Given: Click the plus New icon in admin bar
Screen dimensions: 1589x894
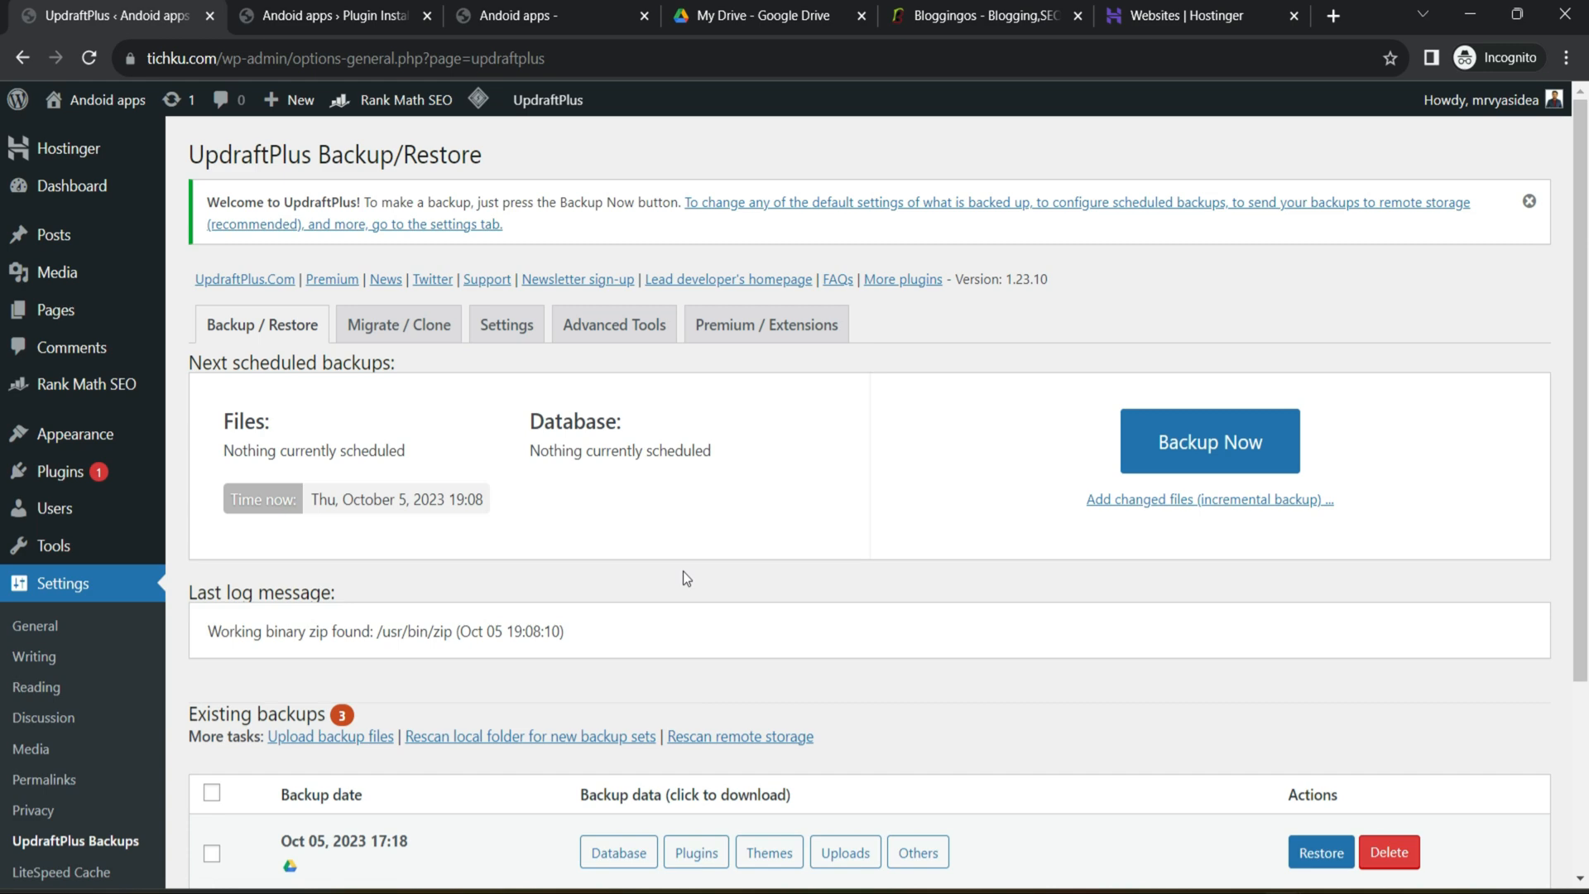Looking at the screenshot, I should coord(271,99).
